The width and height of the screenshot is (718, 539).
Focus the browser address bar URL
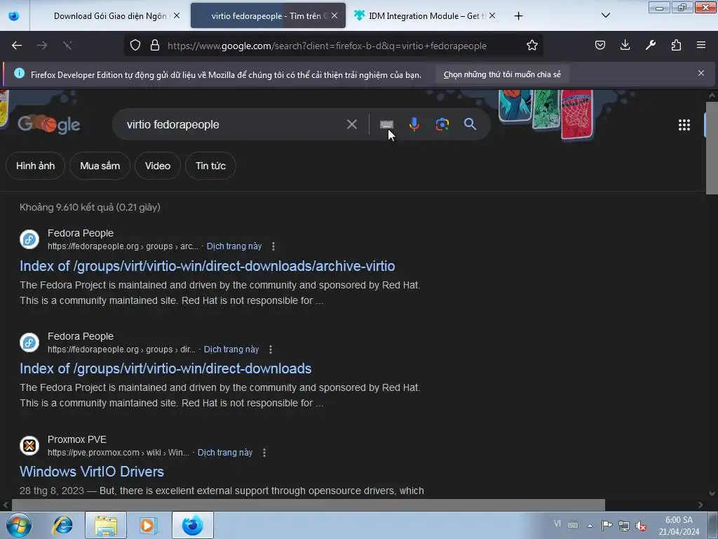click(327, 46)
